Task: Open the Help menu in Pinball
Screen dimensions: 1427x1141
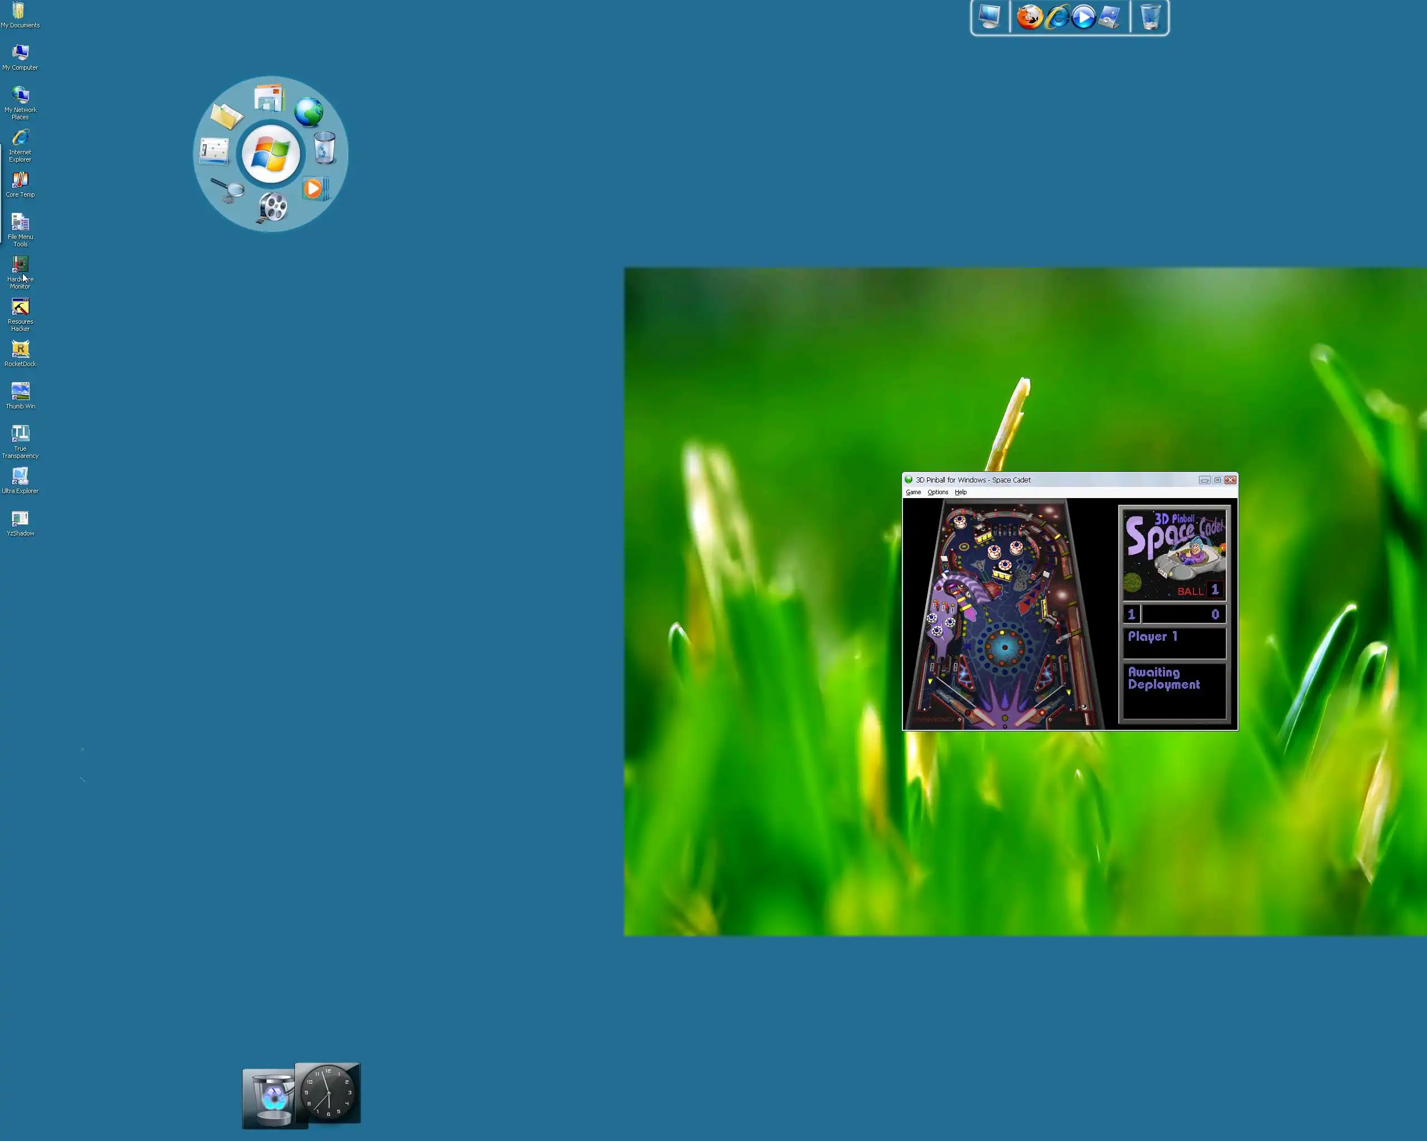Action: click(x=960, y=492)
